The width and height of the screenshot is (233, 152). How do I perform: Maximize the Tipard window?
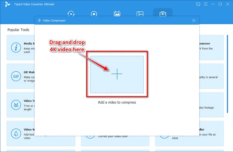220,4
